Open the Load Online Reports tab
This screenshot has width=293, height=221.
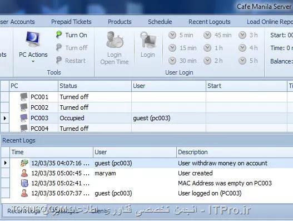[x=270, y=22]
